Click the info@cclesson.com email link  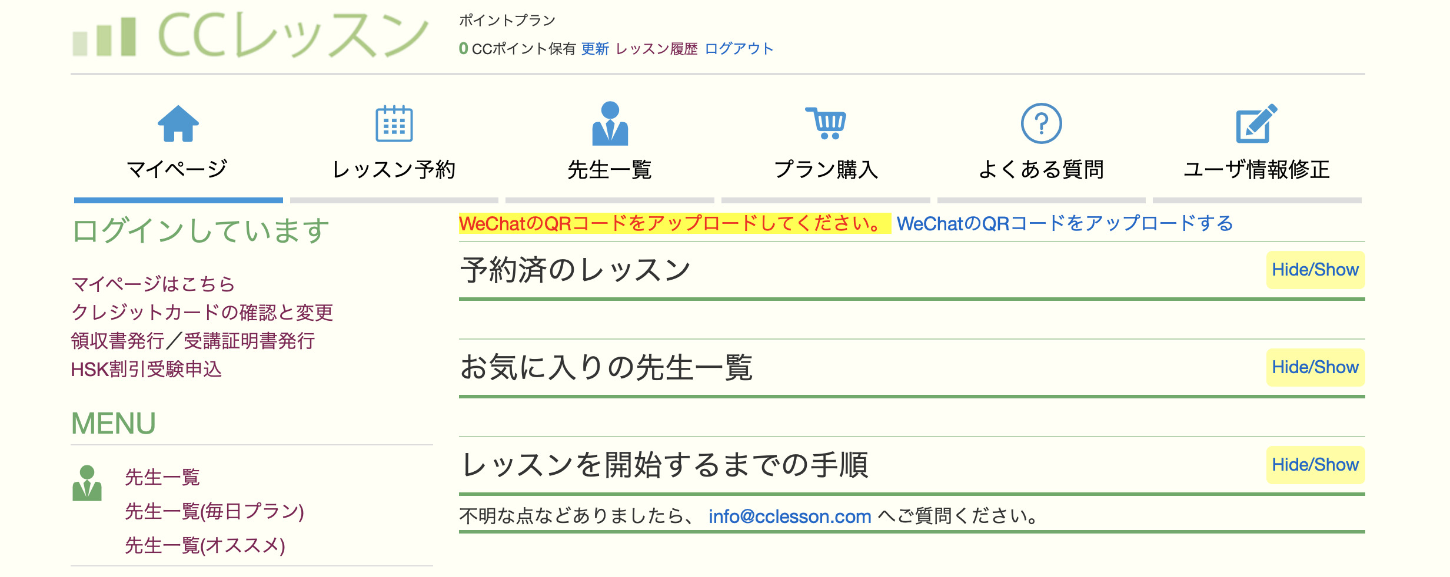(x=789, y=516)
